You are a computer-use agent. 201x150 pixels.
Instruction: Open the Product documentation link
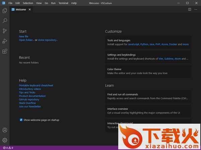[32, 96]
